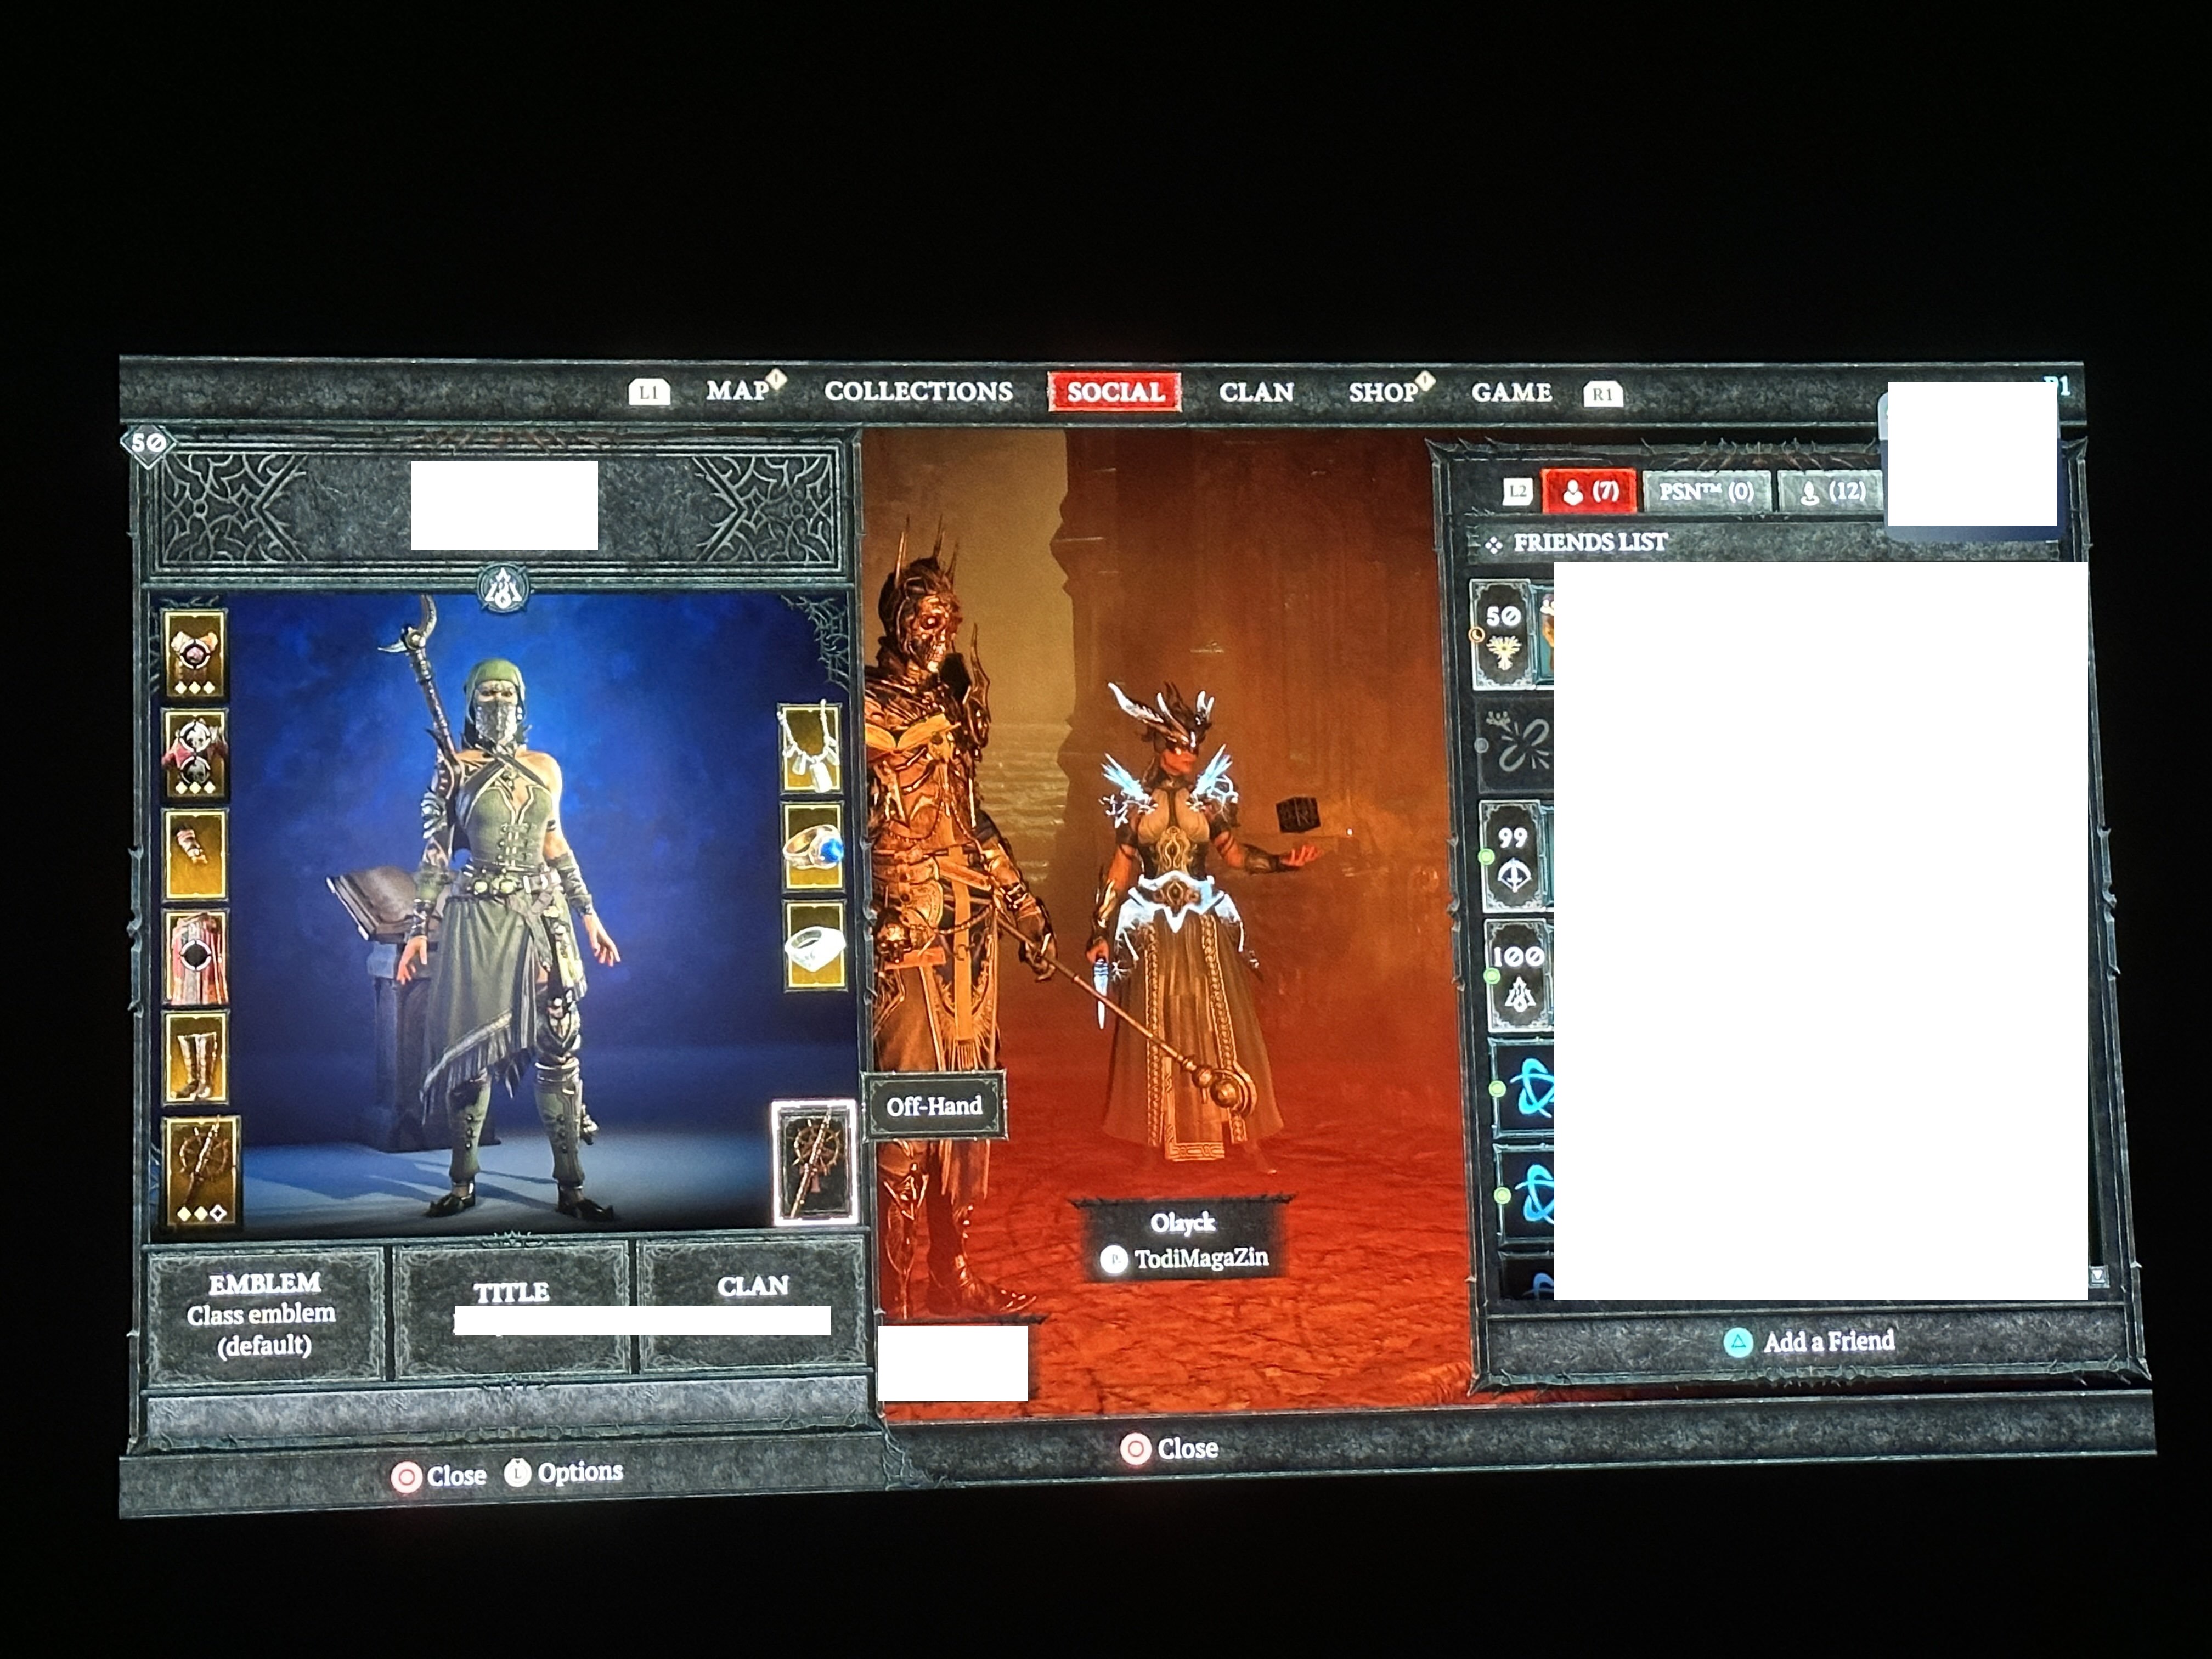
Task: Click the diamond icon beside FRIENDS LIST
Action: pyautogui.click(x=1493, y=544)
